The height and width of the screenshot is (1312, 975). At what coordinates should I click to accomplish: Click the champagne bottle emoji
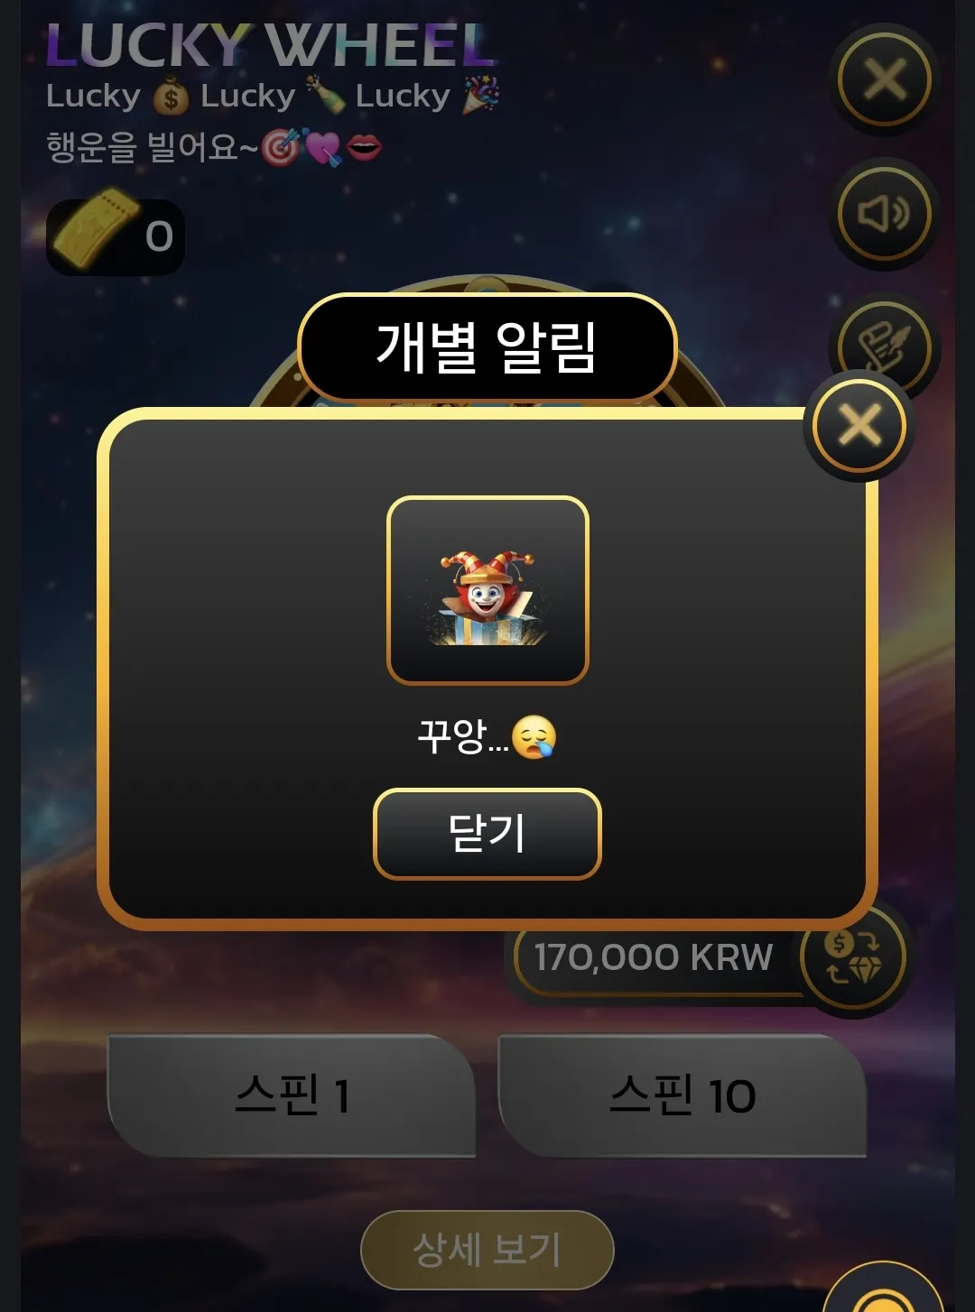[x=326, y=96]
